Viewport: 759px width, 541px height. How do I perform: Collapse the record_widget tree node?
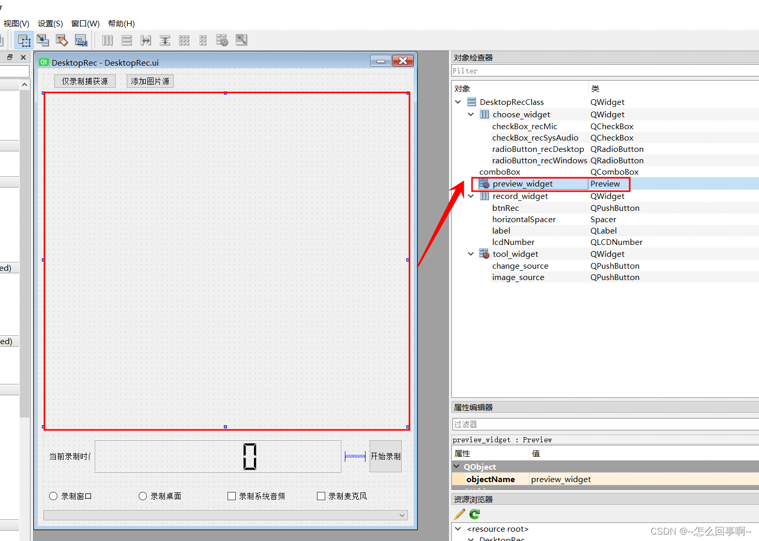[x=471, y=196]
